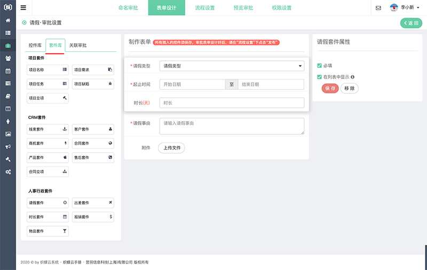Add the 客户套件 kit
Image resolution: width=427 pixels, height=270 pixels.
click(93, 129)
